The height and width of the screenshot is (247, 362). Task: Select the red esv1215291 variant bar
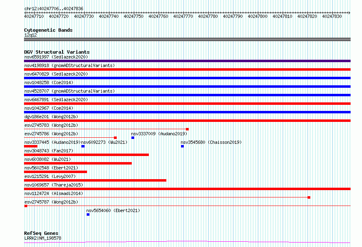[x=95, y=180]
